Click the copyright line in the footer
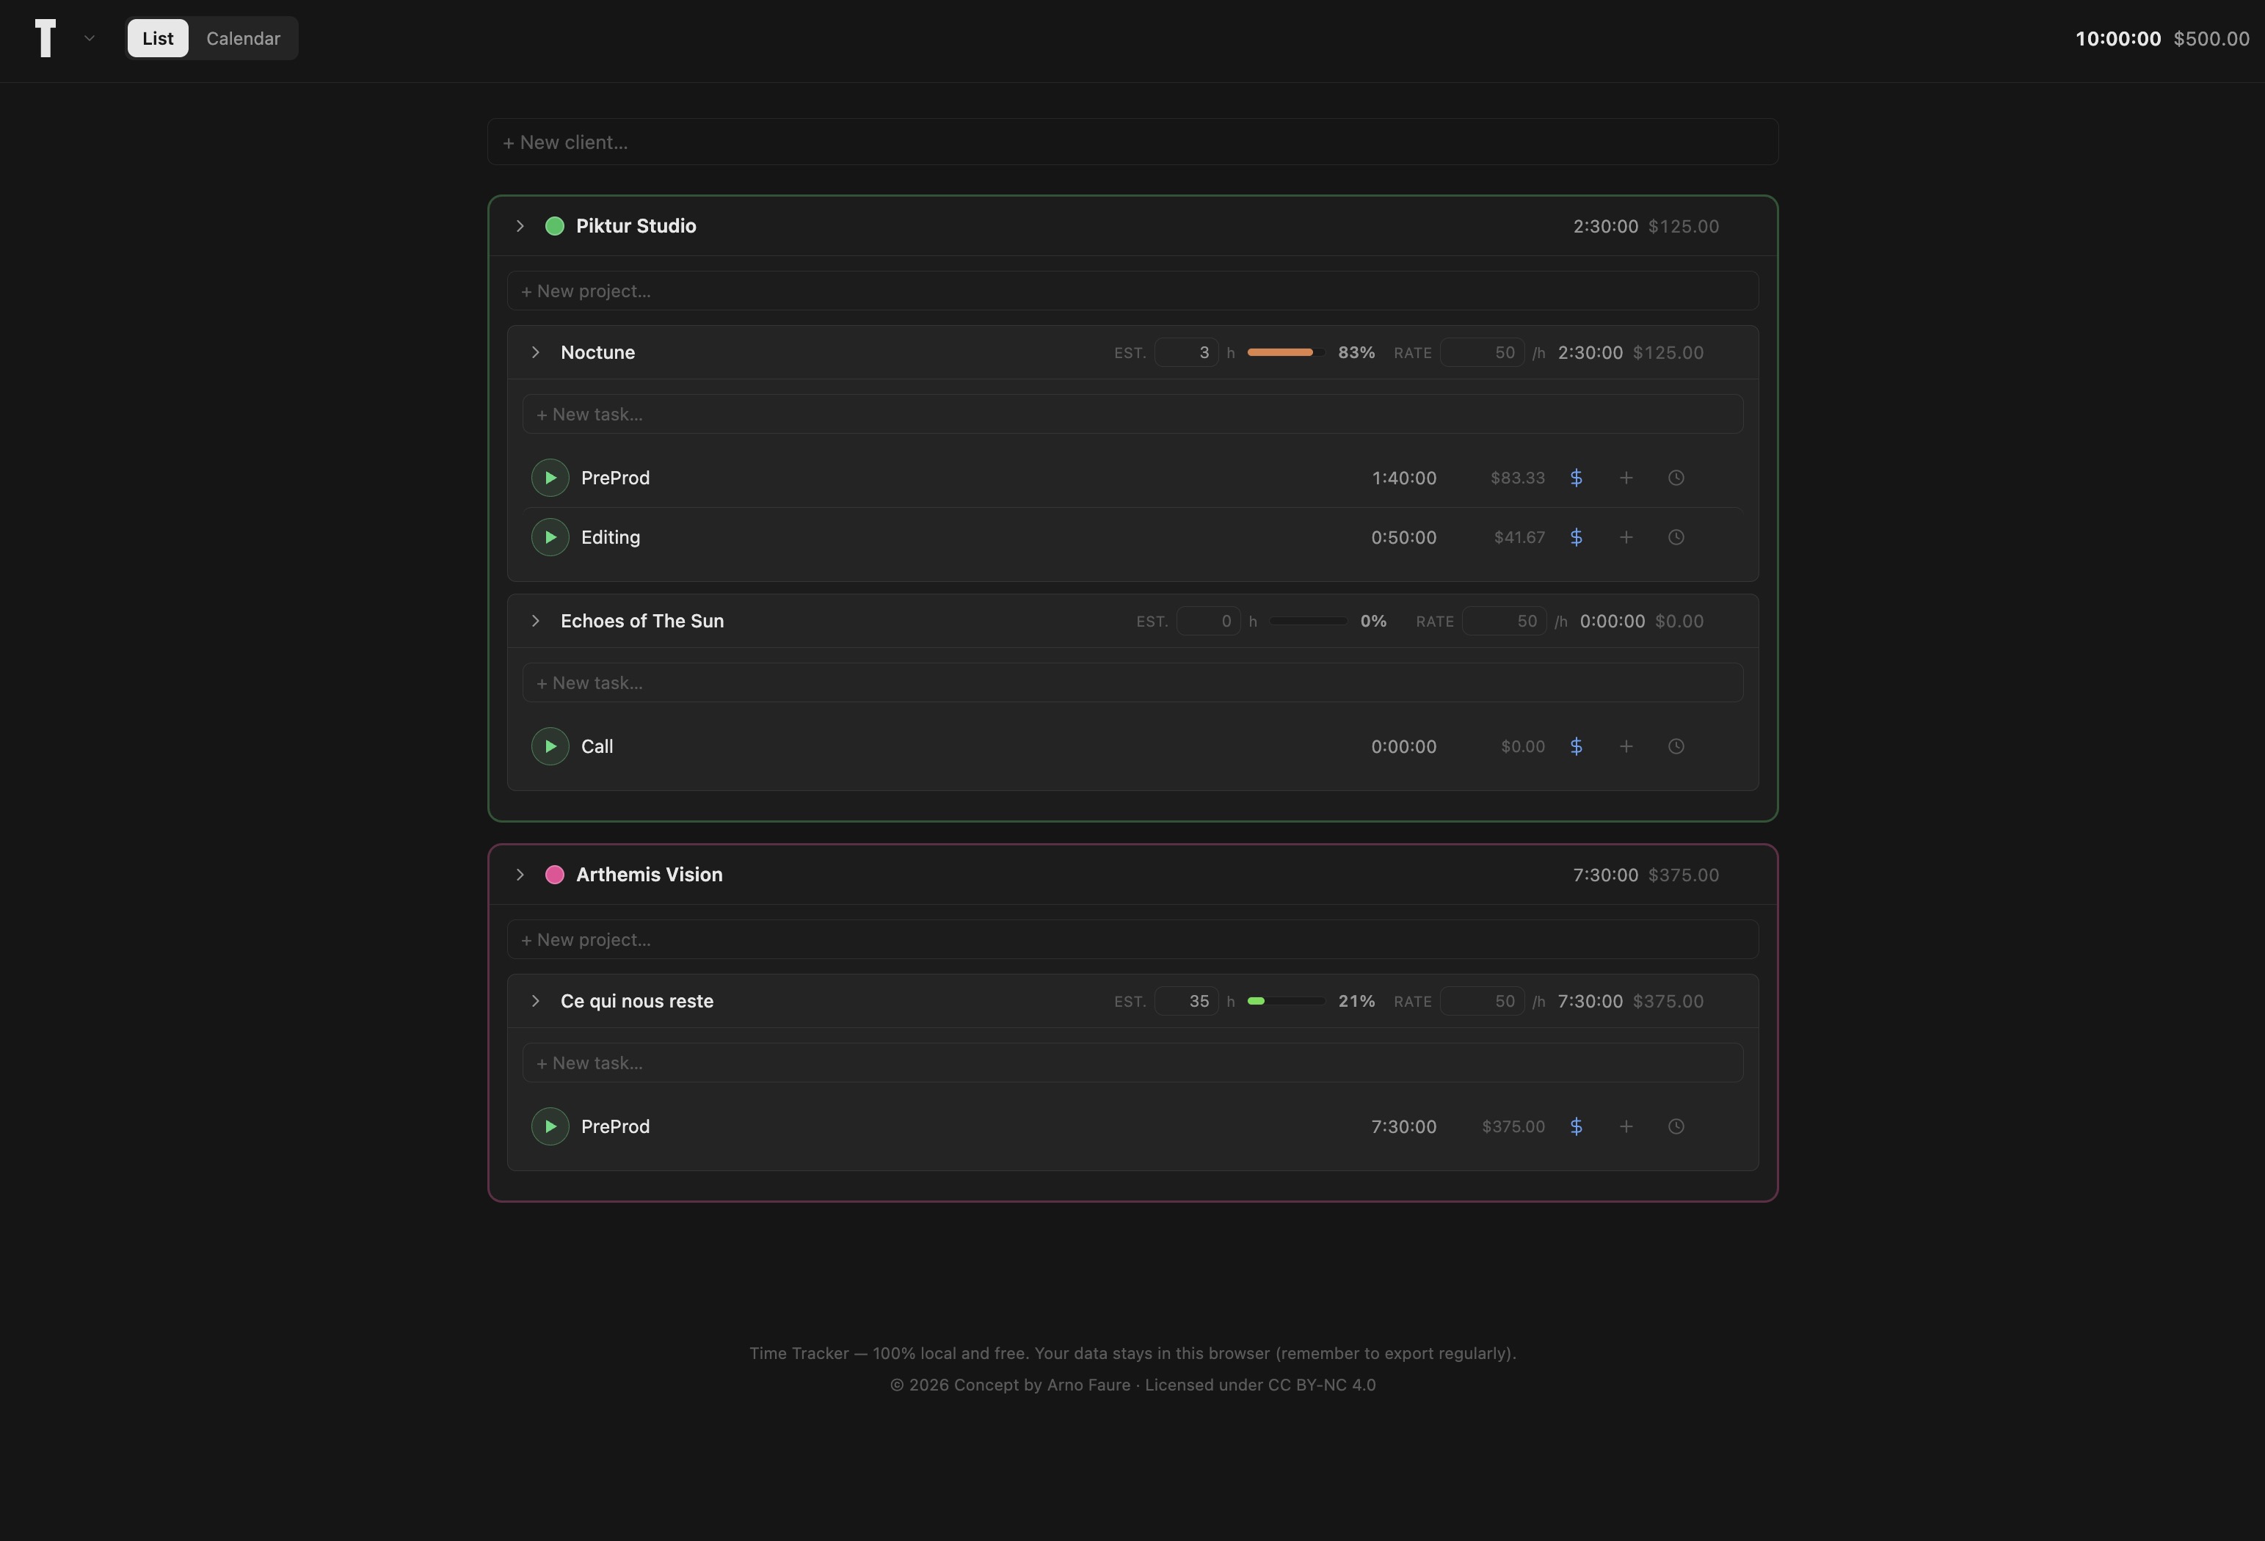The image size is (2265, 1541). pos(1132,1385)
